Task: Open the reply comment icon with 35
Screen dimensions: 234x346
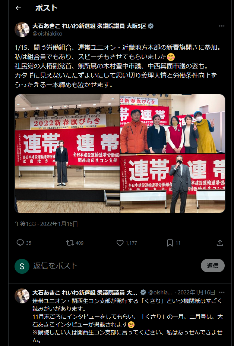Action: [x=20, y=243]
